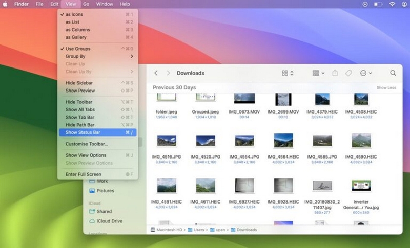
Task: Switch view to as Columns
Action: point(98,30)
